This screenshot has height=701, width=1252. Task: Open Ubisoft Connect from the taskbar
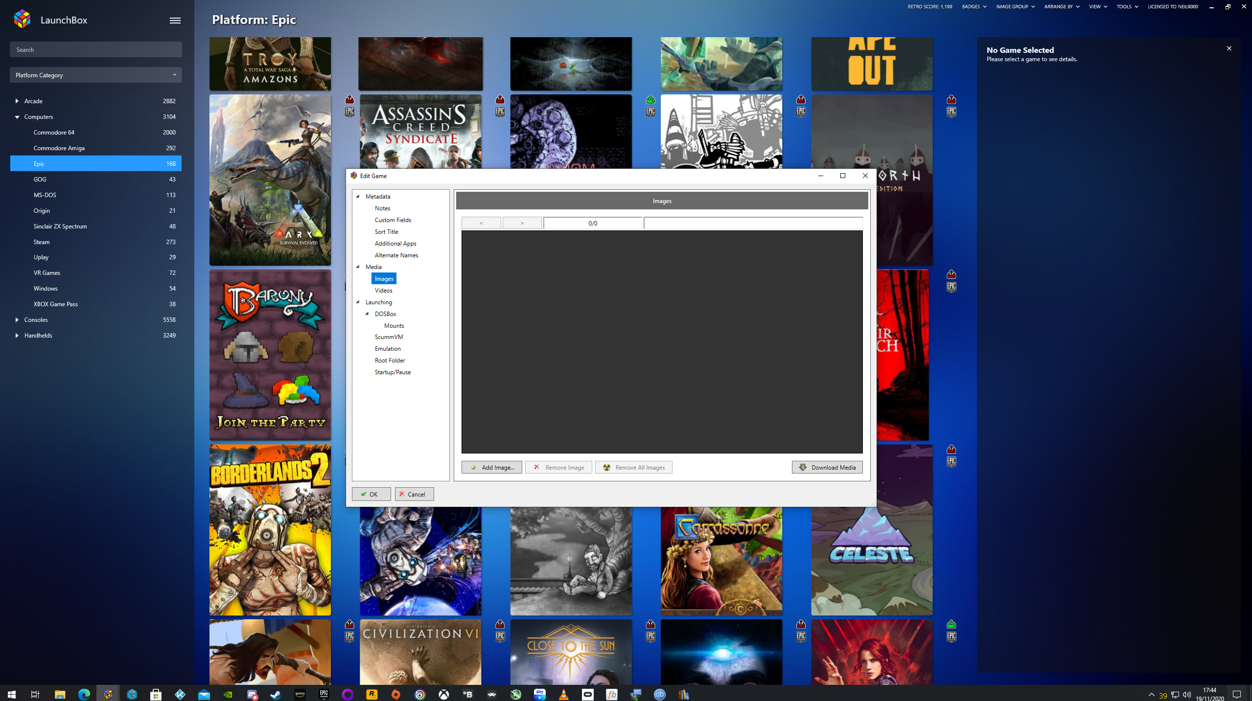click(419, 694)
